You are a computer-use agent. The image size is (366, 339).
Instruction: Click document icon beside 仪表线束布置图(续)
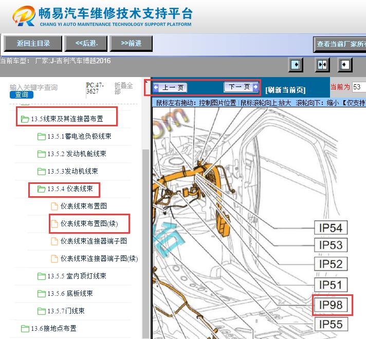pyautogui.click(x=54, y=224)
